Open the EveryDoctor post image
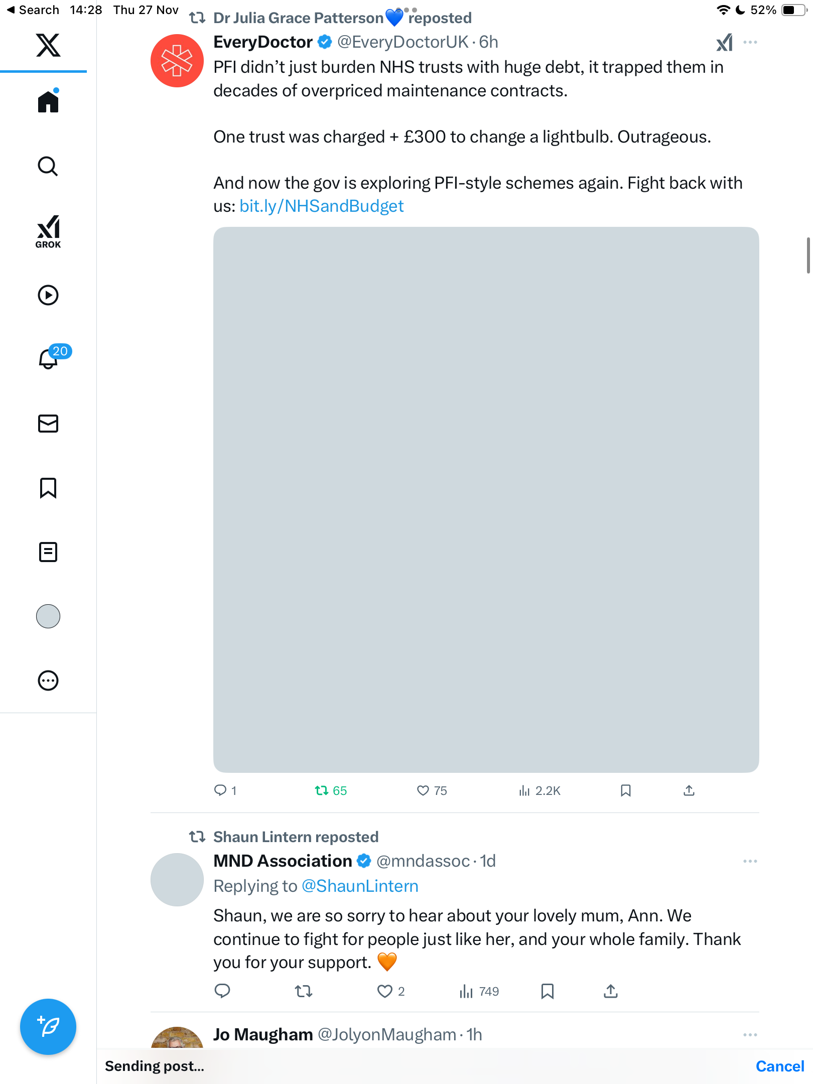813x1084 pixels. pos(486,499)
